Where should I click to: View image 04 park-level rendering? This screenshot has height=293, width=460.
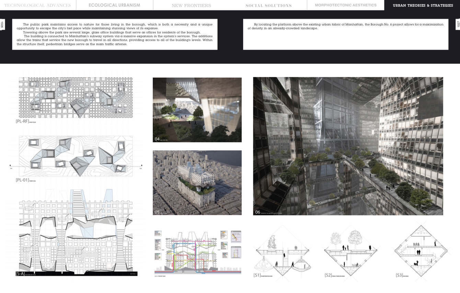197,110
